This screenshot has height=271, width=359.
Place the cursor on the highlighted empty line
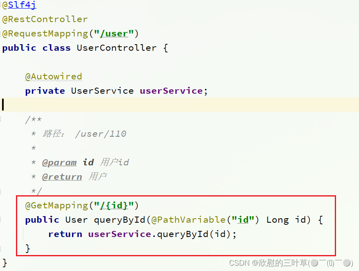(179, 105)
